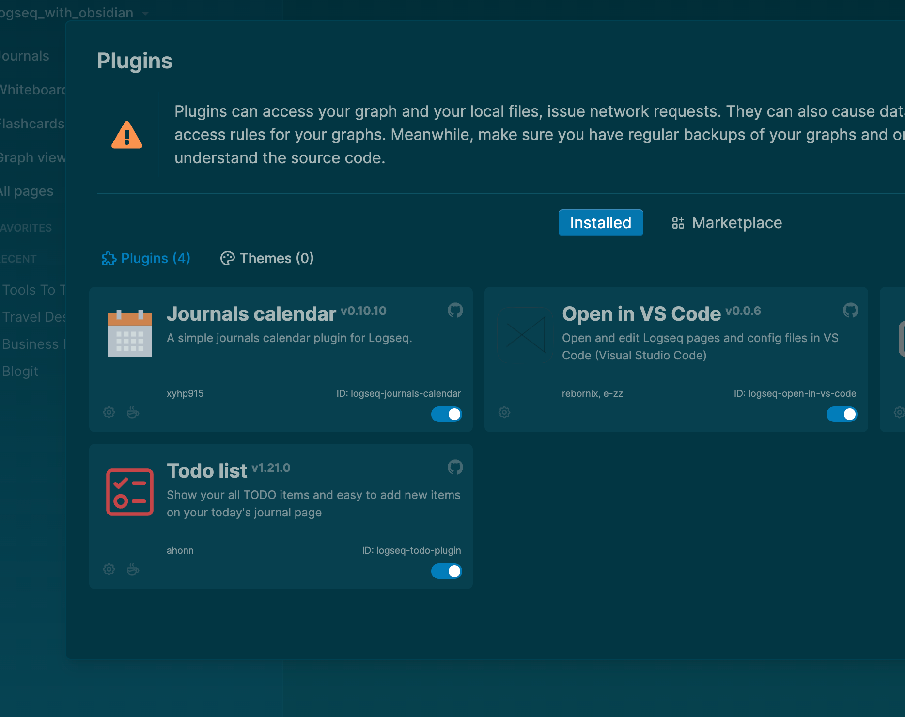905x717 pixels.
Task: Open settings gear for Open in VS Code
Action: (504, 412)
